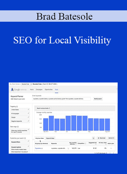The height and width of the screenshot is (174, 127).
Task: Click trend chart icon in Cupcakes row
Action: click(69, 148)
